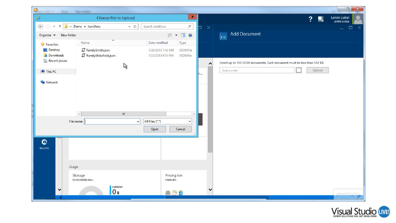396x223 pixels.
Task: Cancel the file upload dialog
Action: [180, 129]
